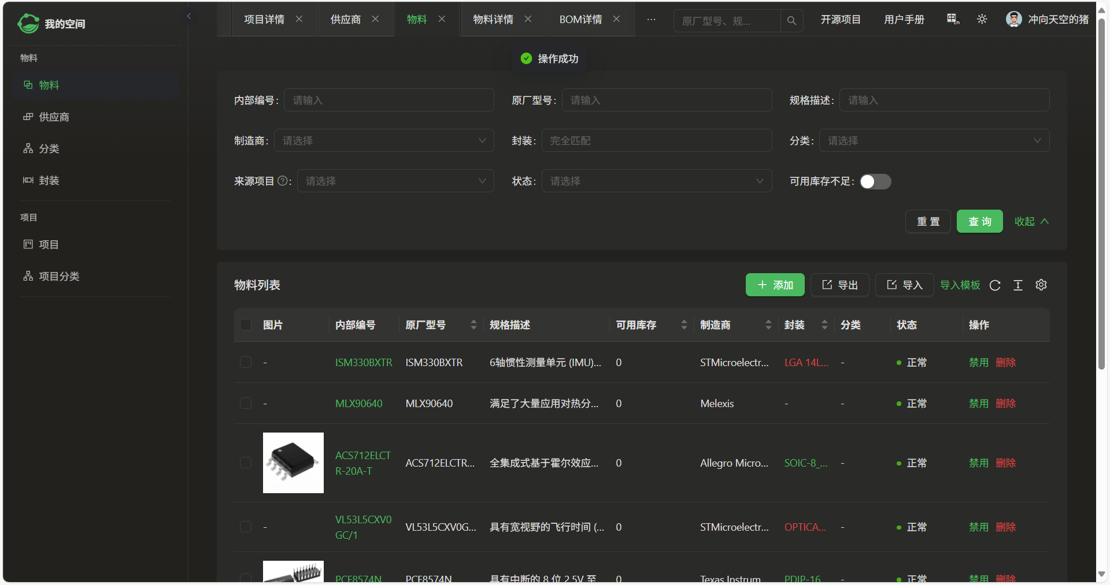This screenshot has width=1110, height=585.
Task: Select the ISM330BXTR row checkbox
Action: [x=246, y=363]
